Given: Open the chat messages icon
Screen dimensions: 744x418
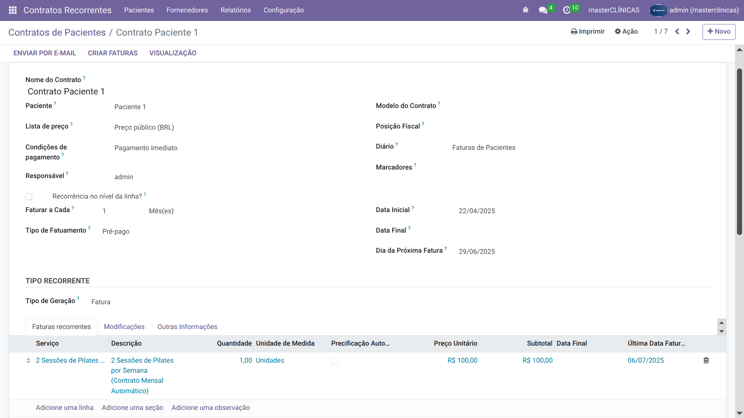Looking at the screenshot, I should coord(543,10).
